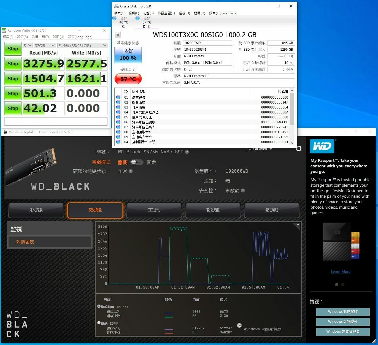Select 效能圖表 in the 監視 sidebar
Image resolution: width=378 pixels, height=345 pixels.
click(50, 242)
